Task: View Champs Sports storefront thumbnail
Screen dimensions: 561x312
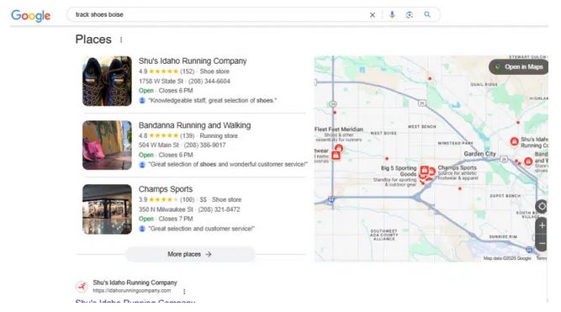Action: pos(107,209)
